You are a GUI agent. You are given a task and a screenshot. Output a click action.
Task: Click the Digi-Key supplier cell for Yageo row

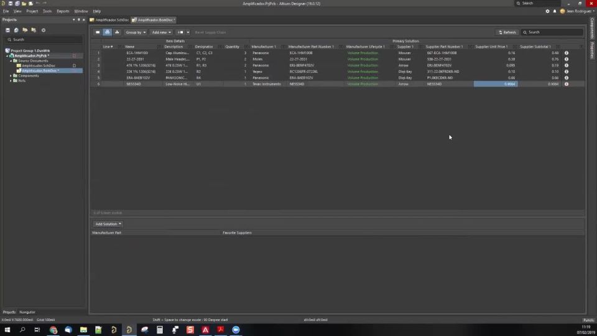[x=405, y=72]
